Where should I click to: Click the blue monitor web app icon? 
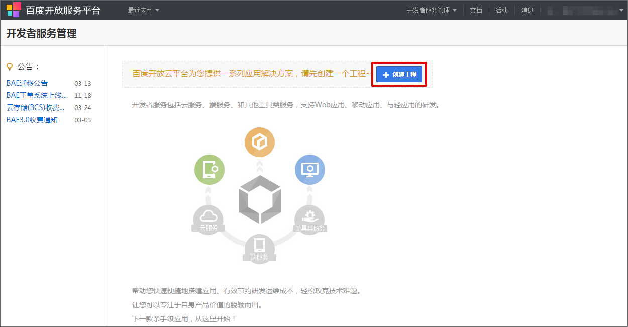click(x=310, y=170)
